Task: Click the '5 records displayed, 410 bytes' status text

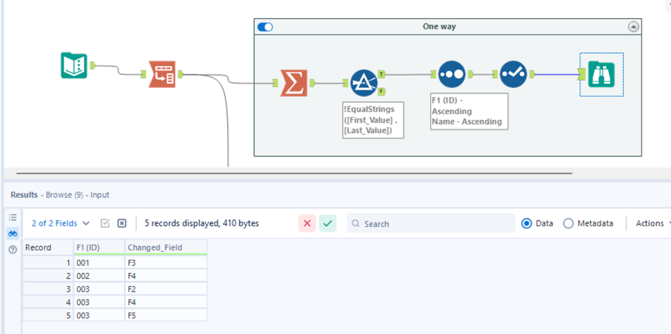Action: 202,223
